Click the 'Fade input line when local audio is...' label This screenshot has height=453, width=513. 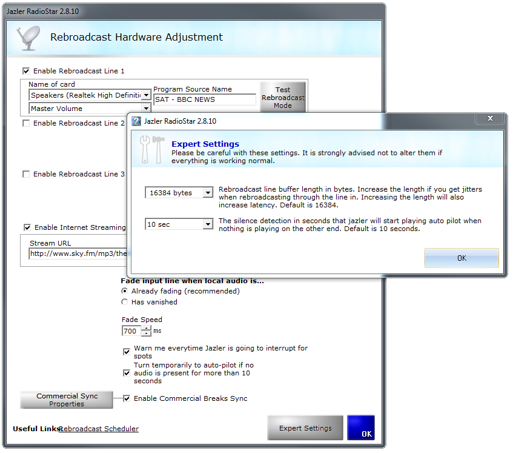pos(193,281)
